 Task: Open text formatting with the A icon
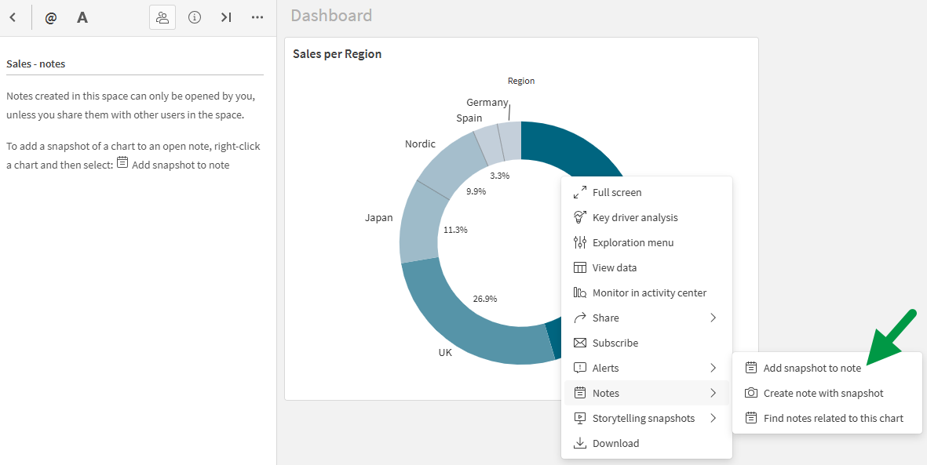click(82, 17)
